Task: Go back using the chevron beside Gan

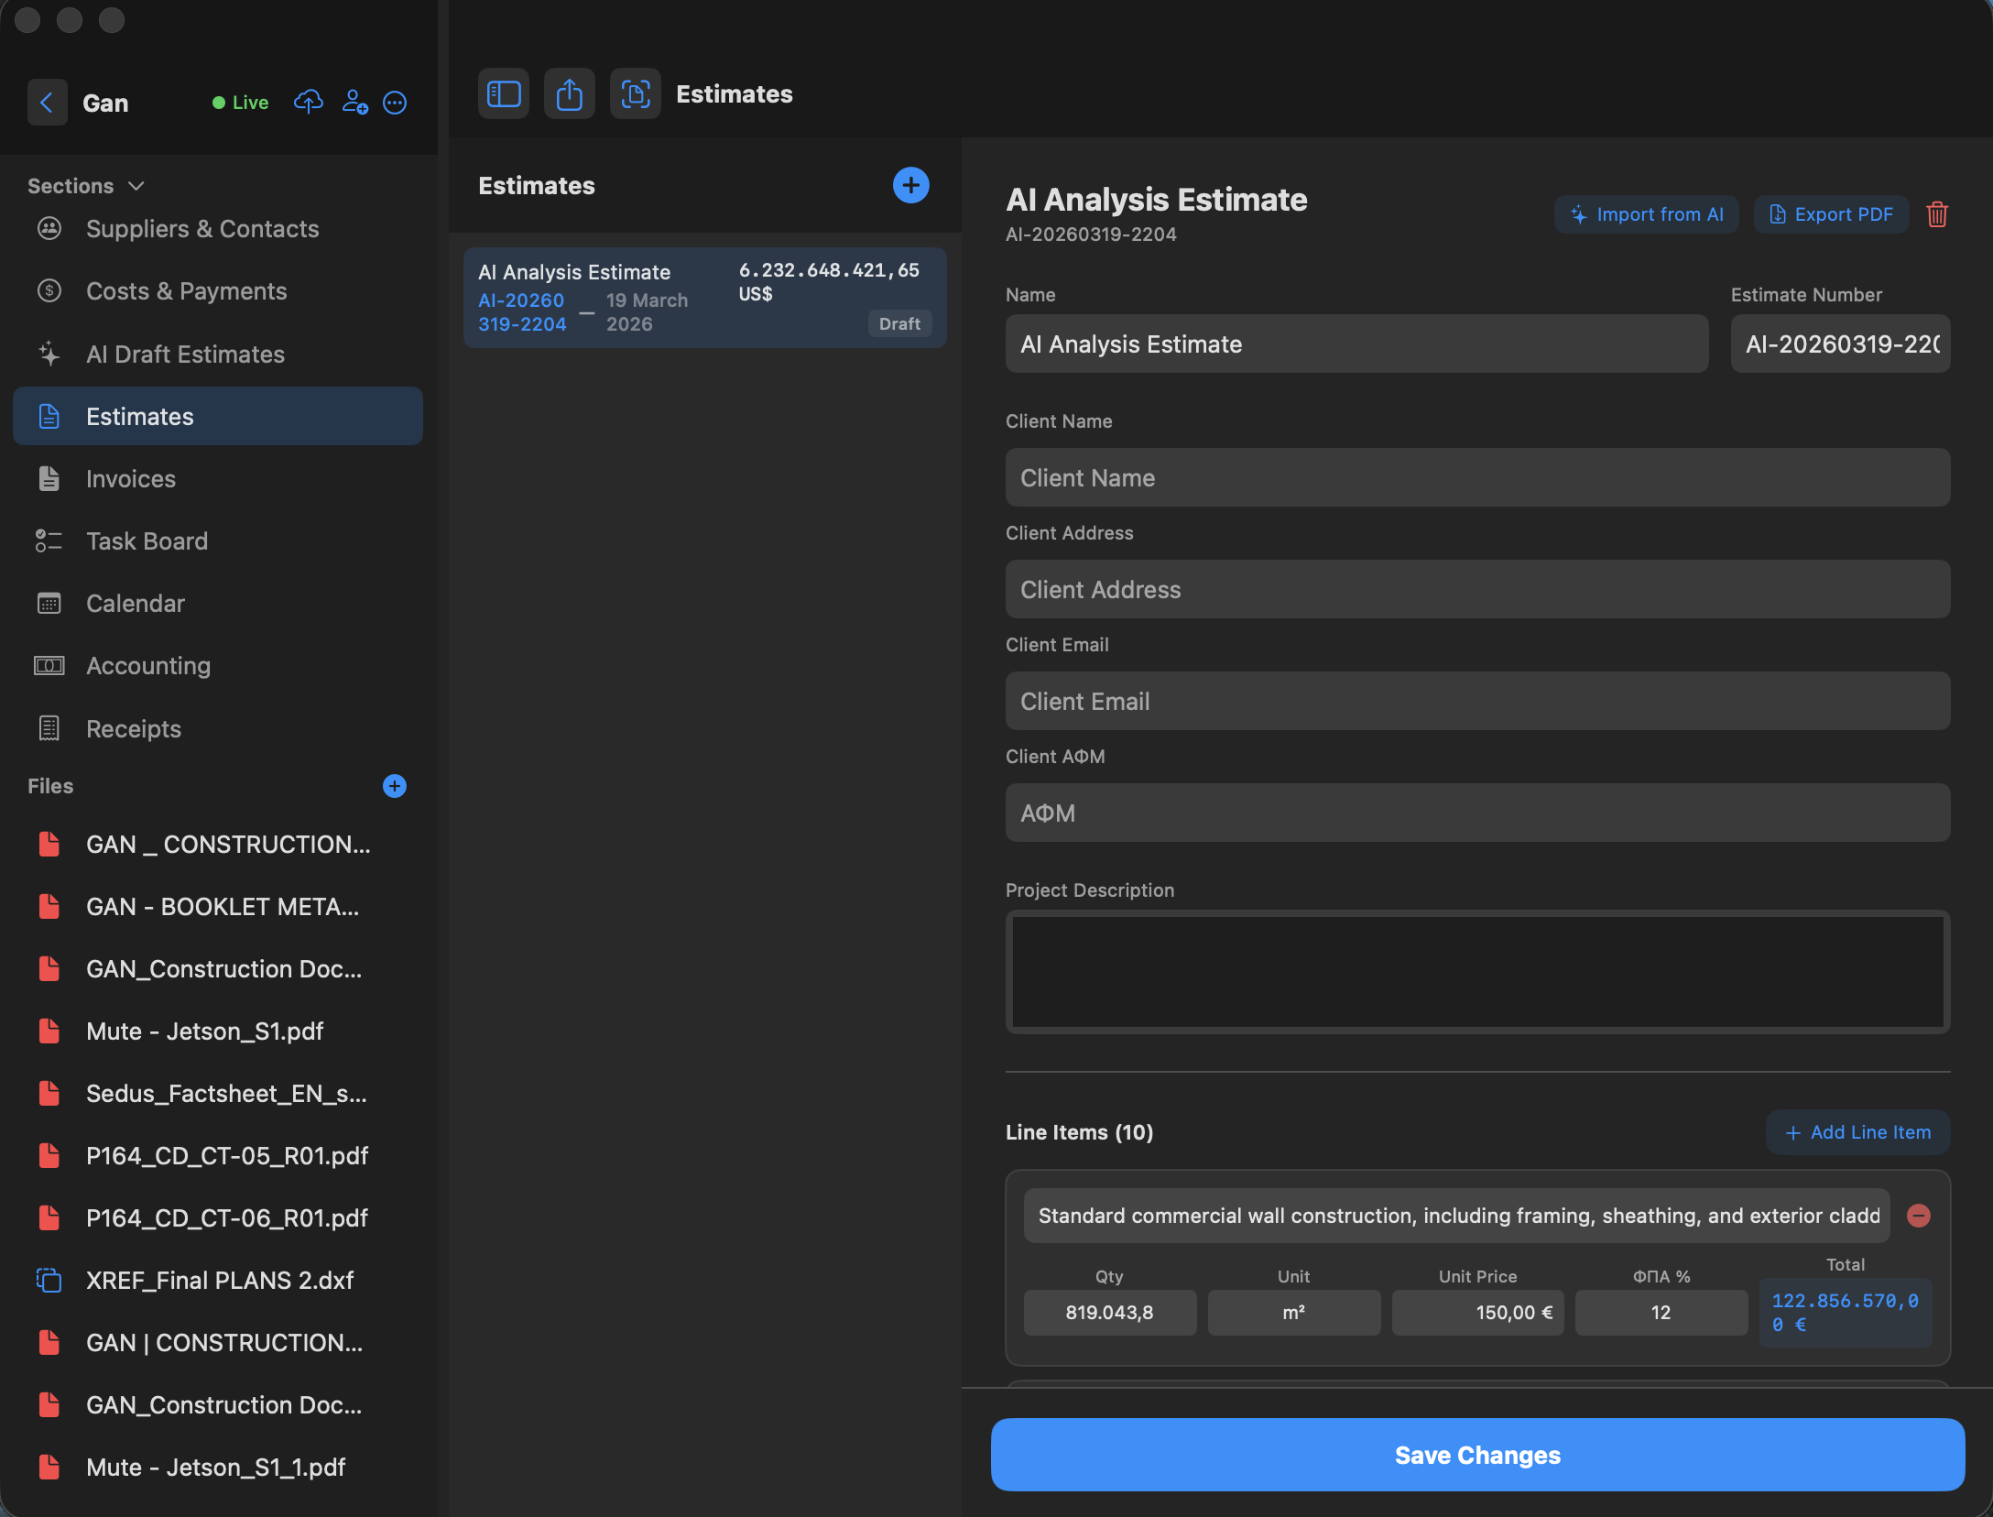Action: click(47, 103)
